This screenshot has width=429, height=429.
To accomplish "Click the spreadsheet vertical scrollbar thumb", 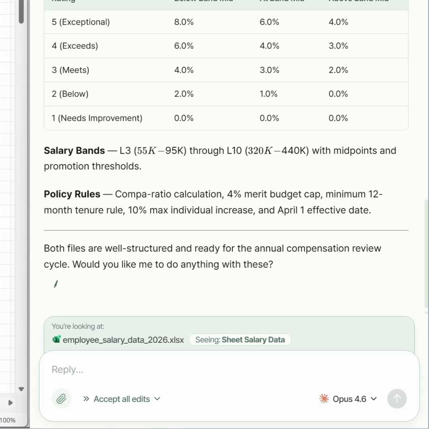I will coord(21,12).
